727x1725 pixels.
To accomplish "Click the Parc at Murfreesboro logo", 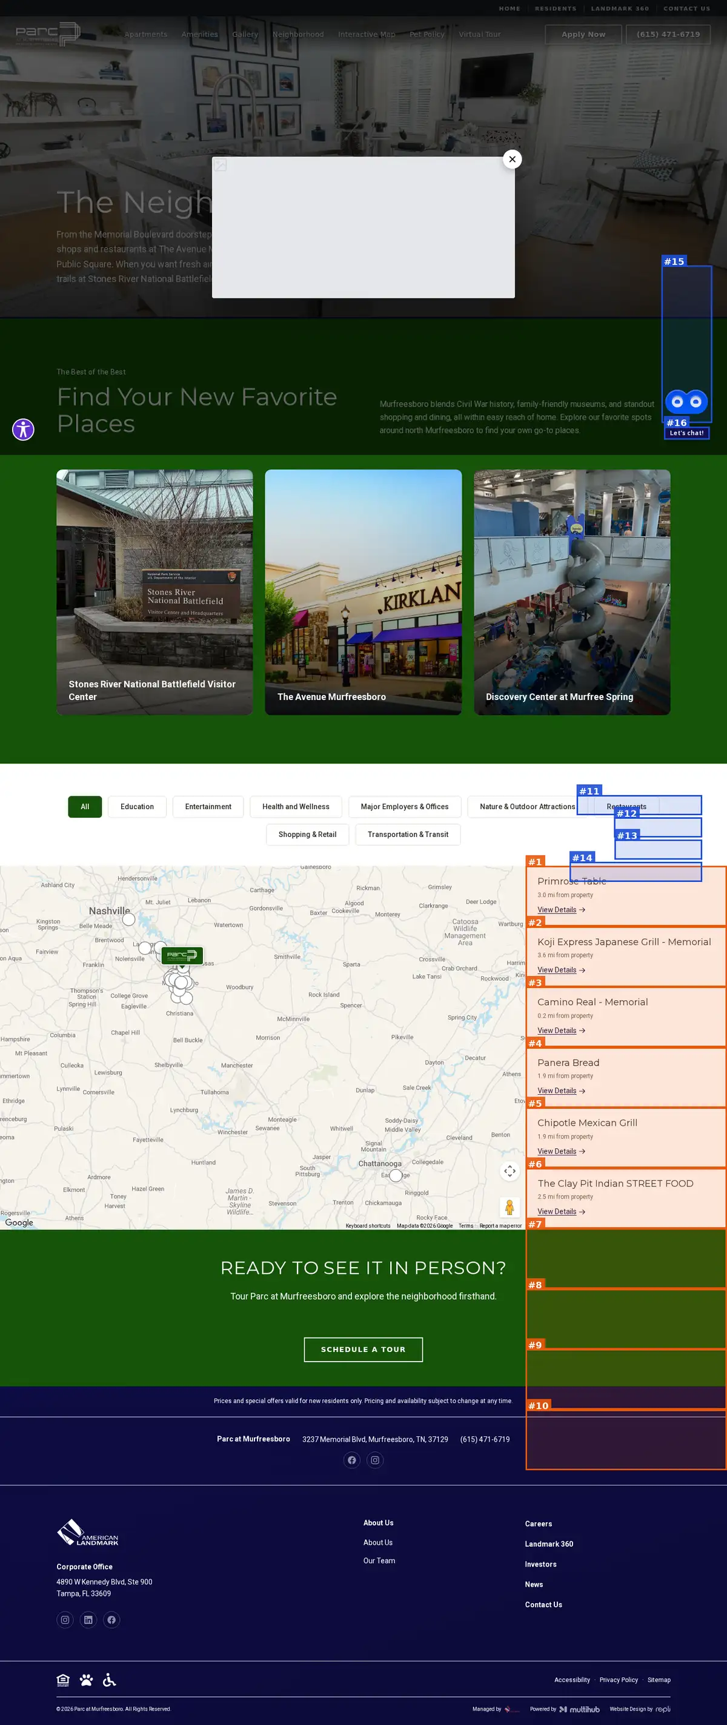I will tap(47, 34).
